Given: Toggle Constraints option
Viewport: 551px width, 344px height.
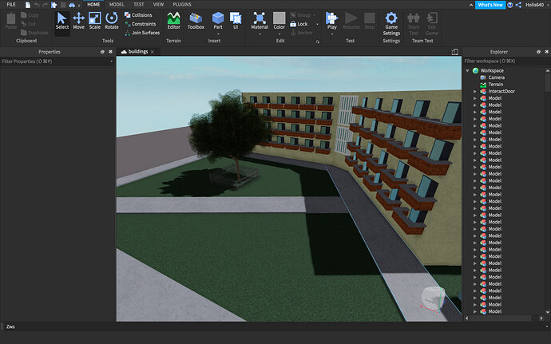Looking at the screenshot, I should pyautogui.click(x=141, y=24).
